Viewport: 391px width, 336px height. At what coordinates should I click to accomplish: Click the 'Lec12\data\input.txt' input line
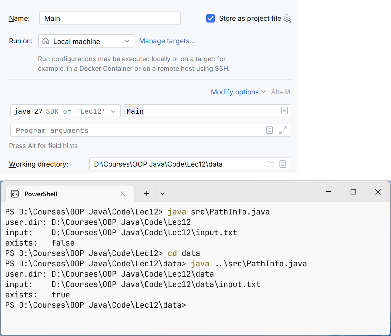(133, 285)
